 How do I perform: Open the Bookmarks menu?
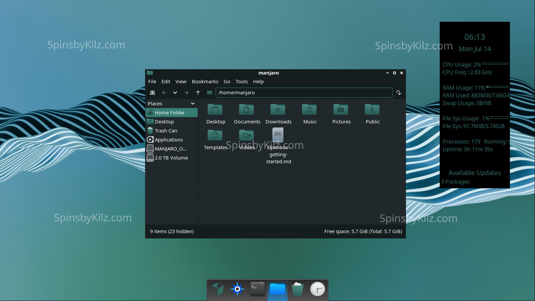click(x=205, y=82)
